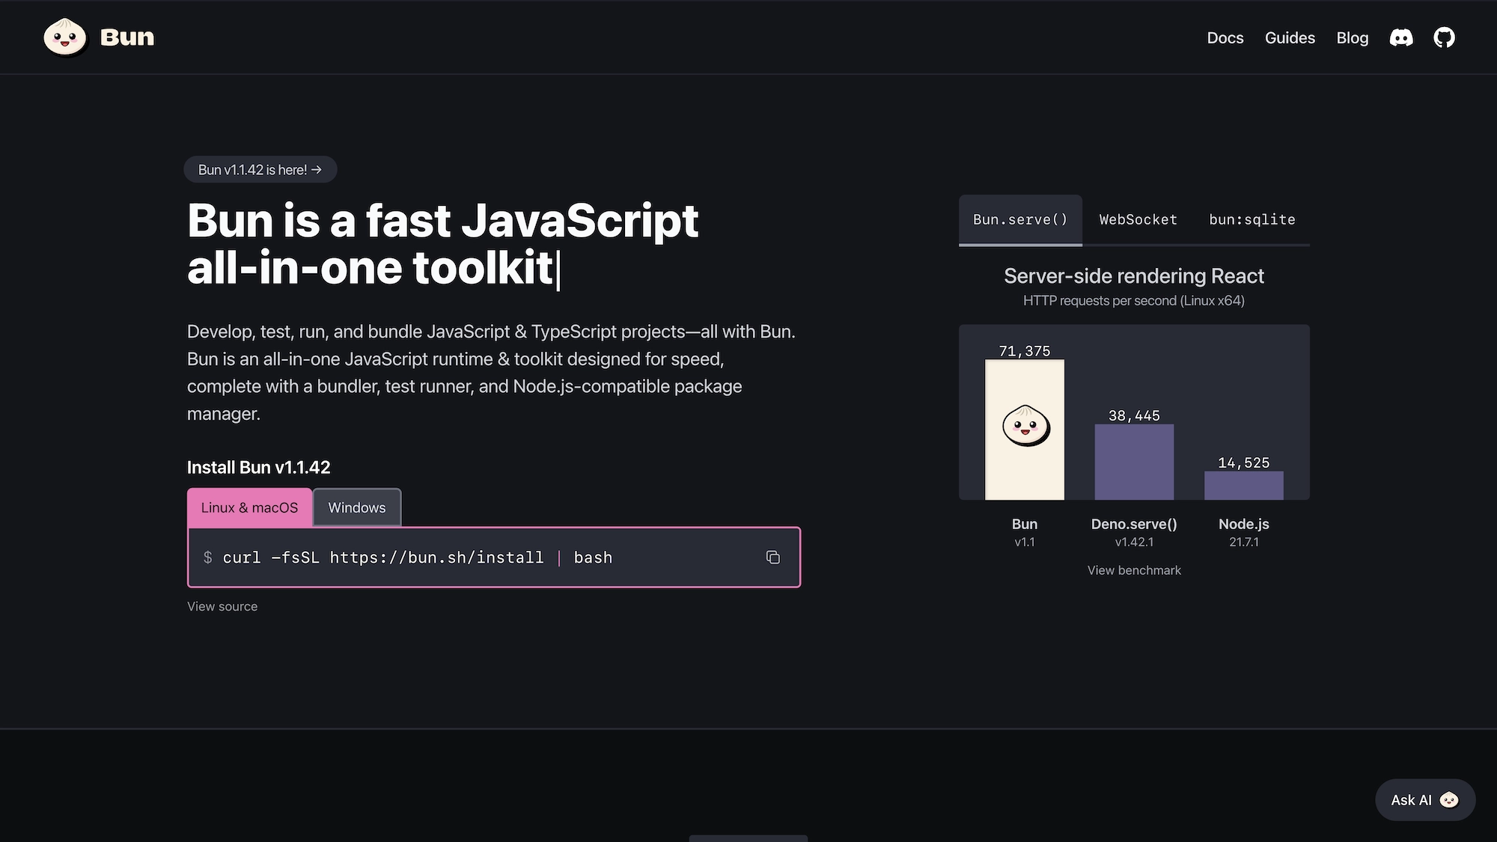This screenshot has height=842, width=1497.
Task: Click the 14,525 value label
Action: [1244, 463]
